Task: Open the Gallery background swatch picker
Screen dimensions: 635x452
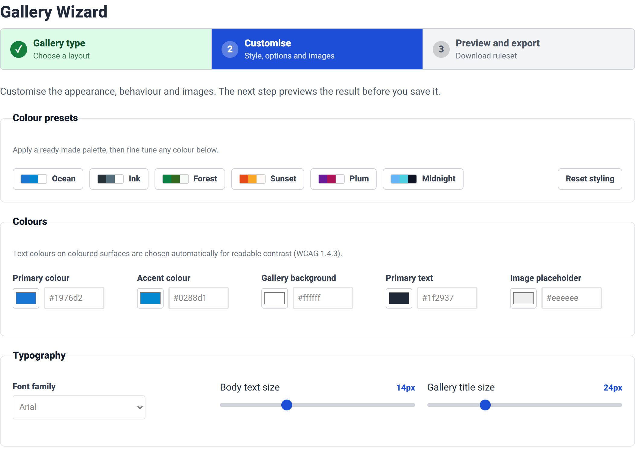Action: tap(275, 298)
